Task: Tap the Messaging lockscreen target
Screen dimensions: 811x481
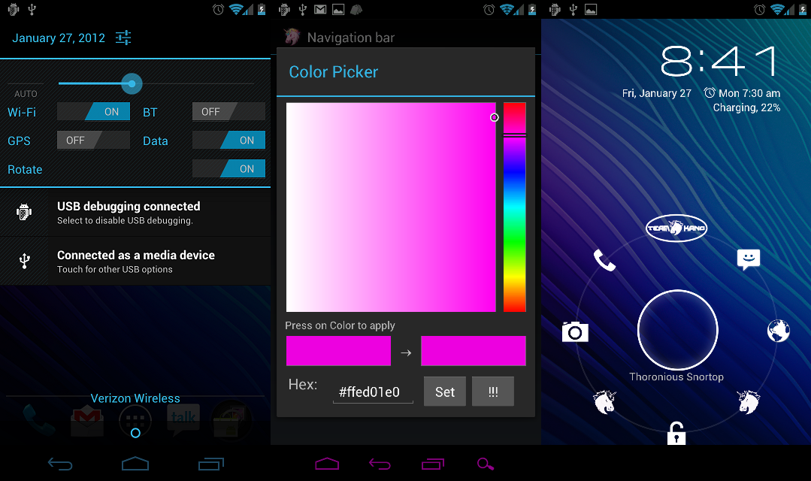Action: click(x=749, y=259)
